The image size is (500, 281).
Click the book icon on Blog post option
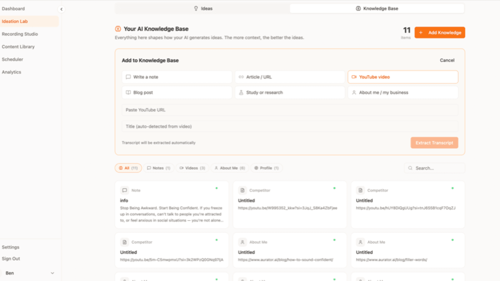click(x=128, y=92)
